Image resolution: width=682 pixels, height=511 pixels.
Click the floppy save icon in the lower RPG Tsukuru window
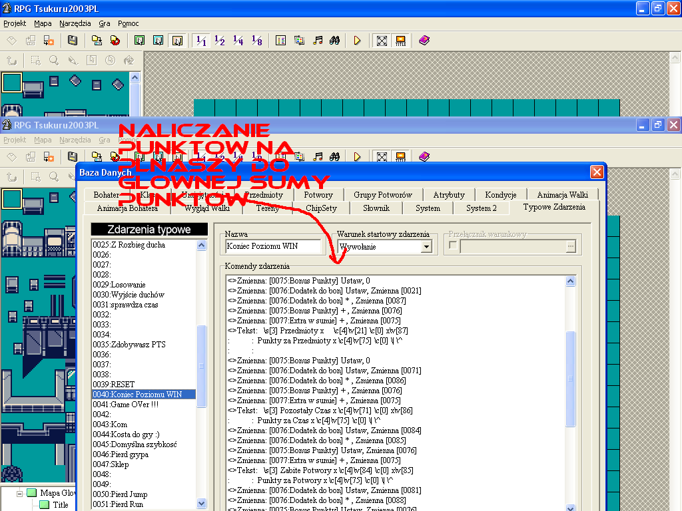click(72, 156)
